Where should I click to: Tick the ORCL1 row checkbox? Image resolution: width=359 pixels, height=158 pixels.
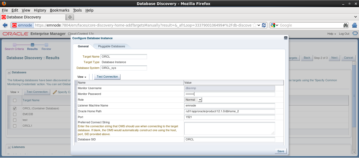[x=15, y=126]
